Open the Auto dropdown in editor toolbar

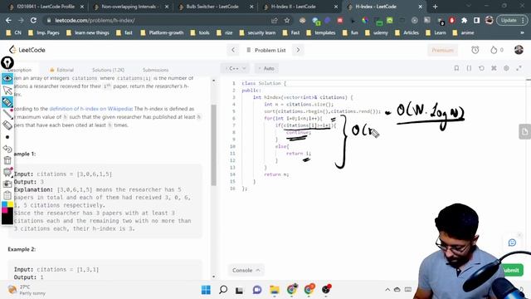pos(266,68)
